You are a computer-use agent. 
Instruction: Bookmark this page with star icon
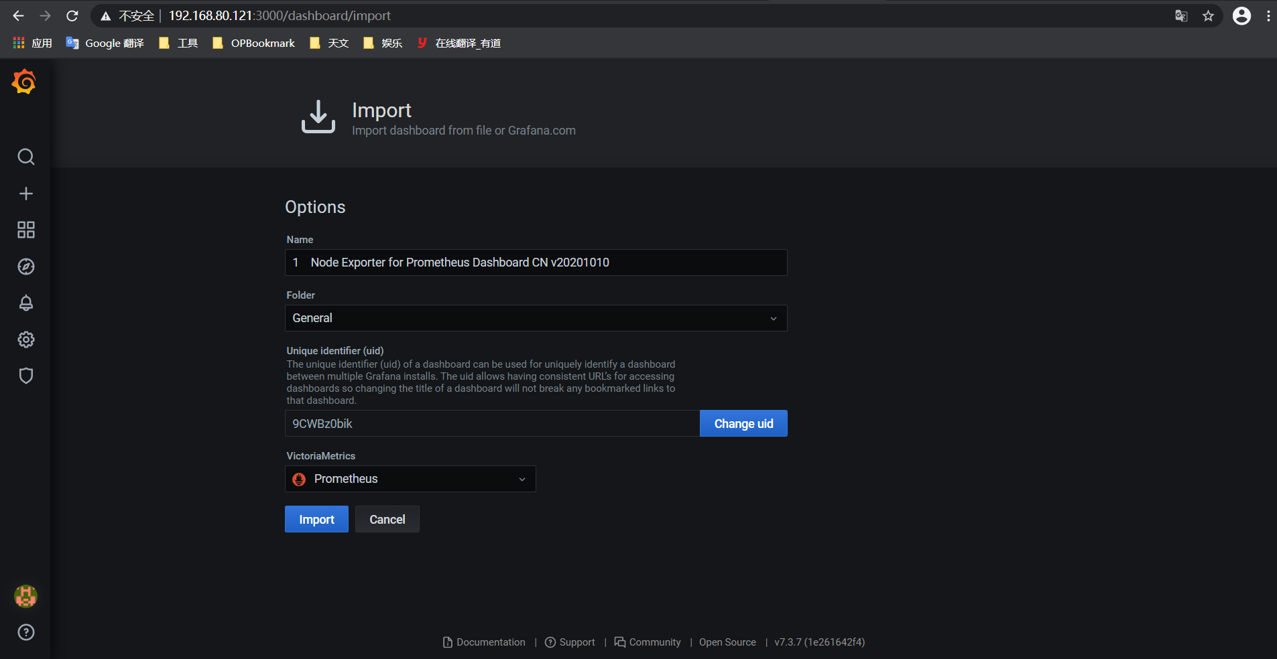[x=1208, y=16]
